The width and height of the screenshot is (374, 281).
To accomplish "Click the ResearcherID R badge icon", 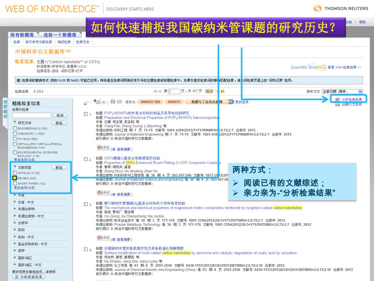I will [231, 102].
